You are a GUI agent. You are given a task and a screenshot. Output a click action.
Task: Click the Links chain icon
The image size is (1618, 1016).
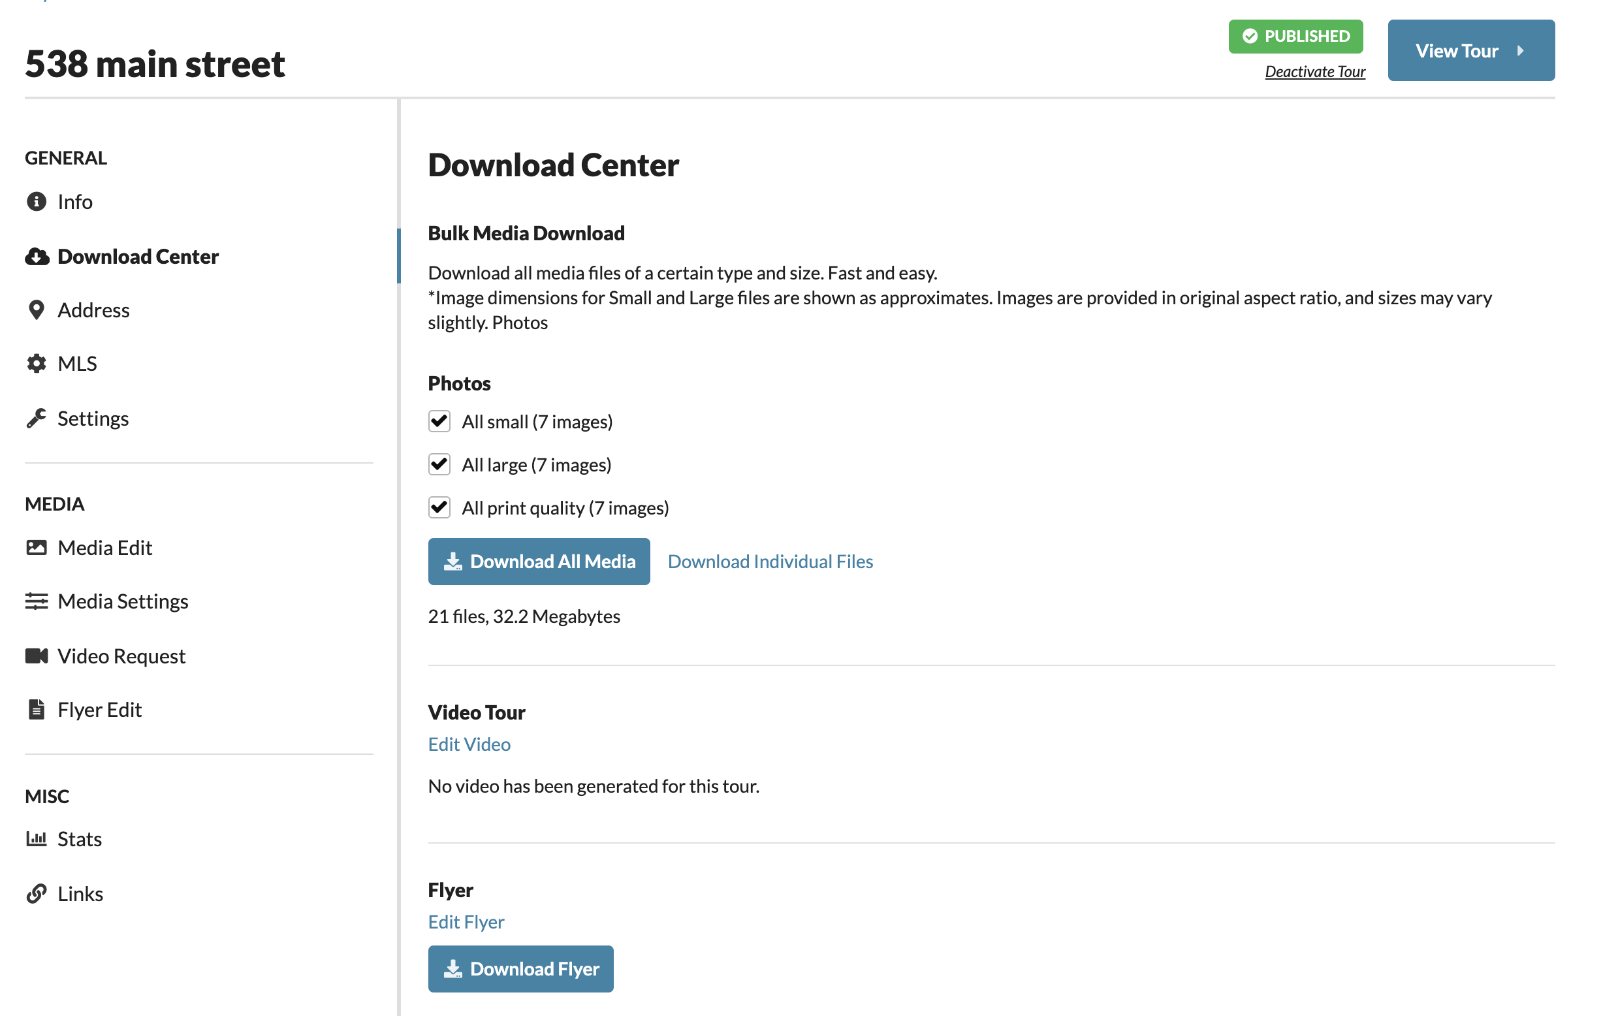[x=37, y=894]
